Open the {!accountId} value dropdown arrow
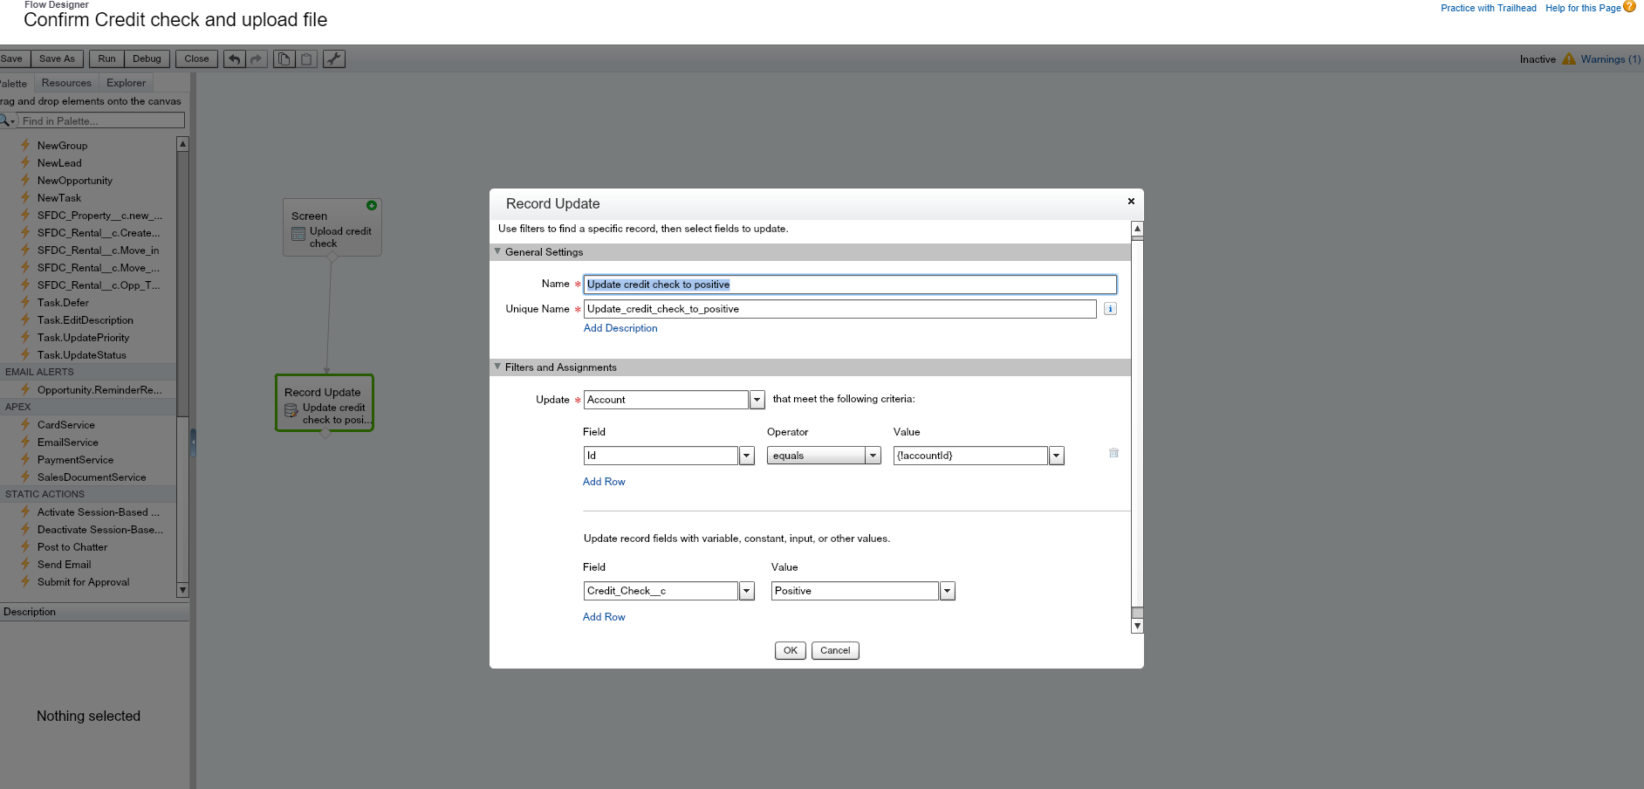The height and width of the screenshot is (789, 1644). 1057,456
